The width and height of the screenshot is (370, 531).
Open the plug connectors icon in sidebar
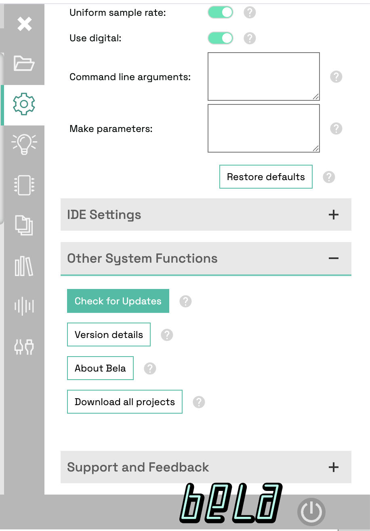coord(24,346)
